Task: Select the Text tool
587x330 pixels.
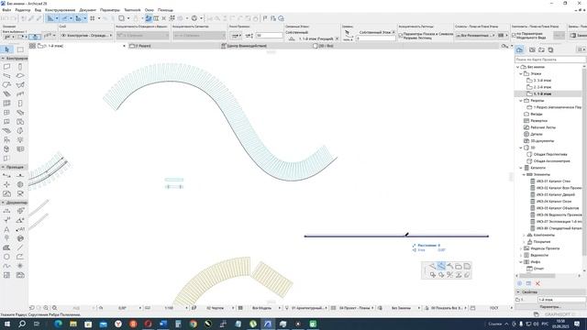Action: tap(6, 229)
